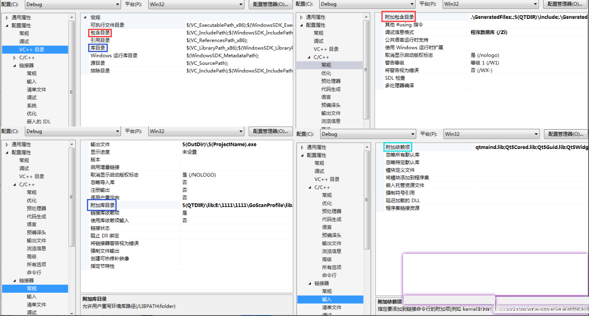Select the 阻止 Dll 绑定 property
This screenshot has width=589, height=316.
coord(105,236)
